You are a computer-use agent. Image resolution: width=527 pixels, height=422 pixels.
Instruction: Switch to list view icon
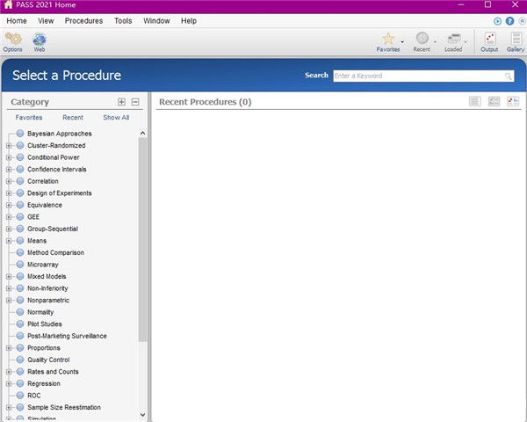click(x=475, y=102)
